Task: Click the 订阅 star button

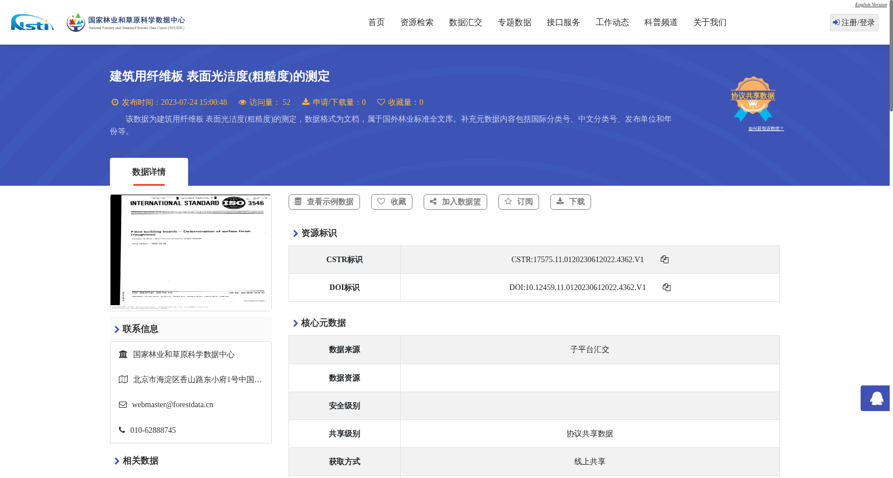Action: coord(518,202)
